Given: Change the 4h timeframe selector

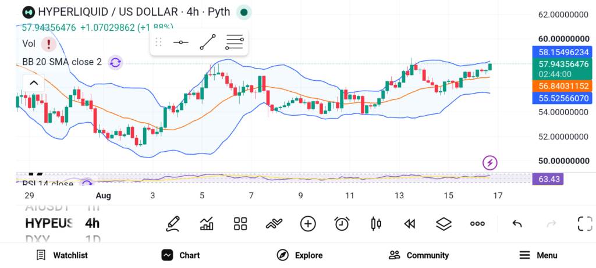Looking at the screenshot, I should (x=92, y=223).
